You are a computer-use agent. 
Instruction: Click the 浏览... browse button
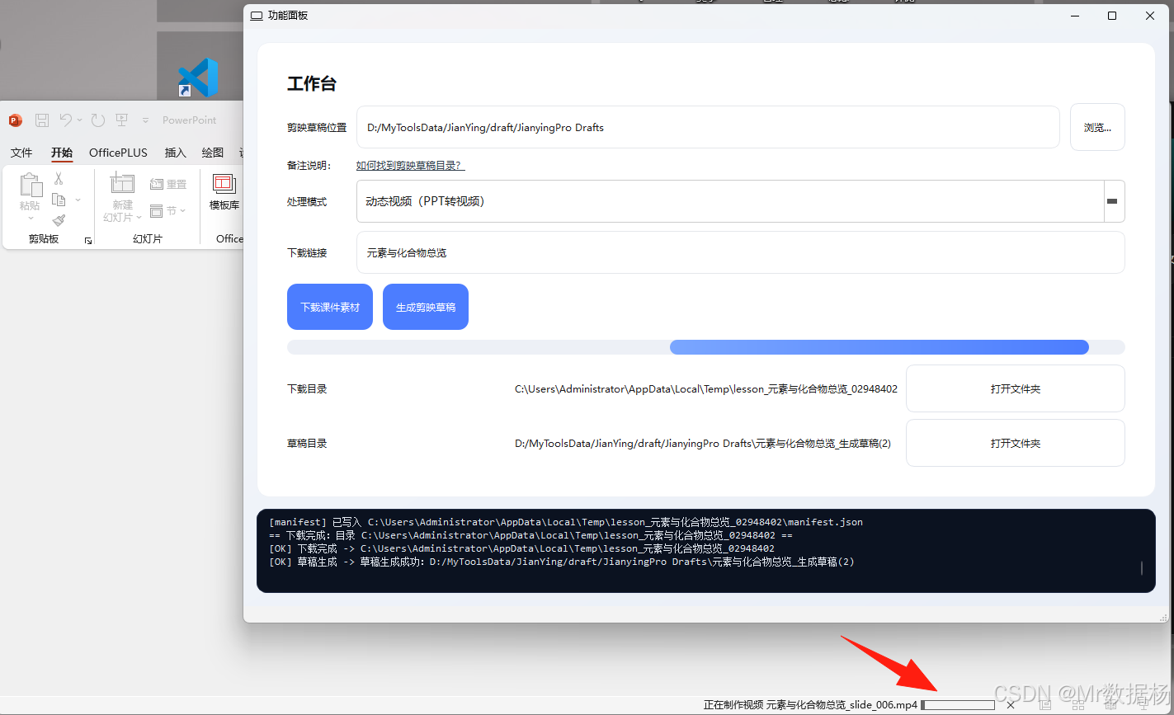point(1097,127)
